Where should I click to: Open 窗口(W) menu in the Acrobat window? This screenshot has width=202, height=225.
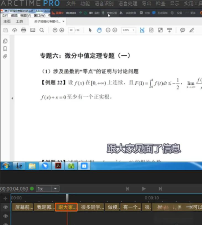[39, 15]
